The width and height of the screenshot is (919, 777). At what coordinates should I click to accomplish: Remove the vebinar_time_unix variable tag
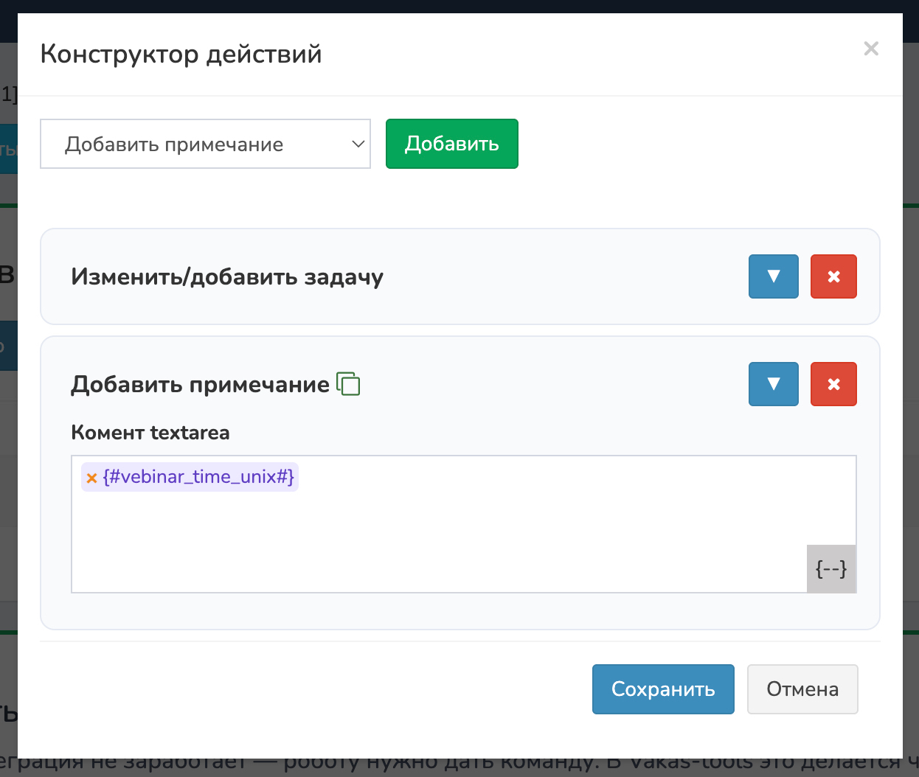coord(92,478)
